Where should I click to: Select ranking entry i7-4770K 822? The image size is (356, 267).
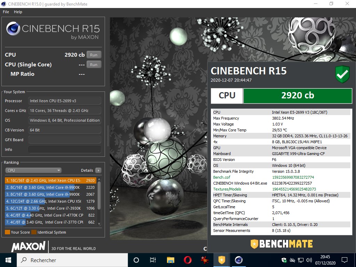click(x=50, y=215)
